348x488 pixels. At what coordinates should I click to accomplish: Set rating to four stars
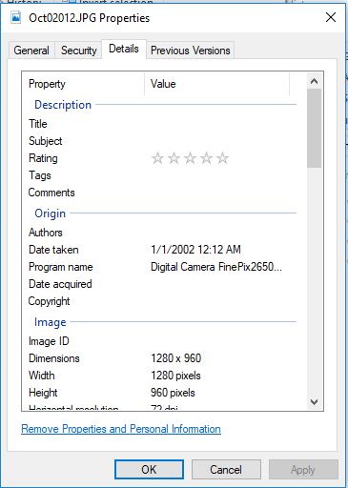pos(206,158)
